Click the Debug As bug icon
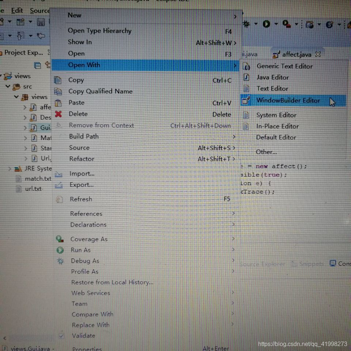 60,261
